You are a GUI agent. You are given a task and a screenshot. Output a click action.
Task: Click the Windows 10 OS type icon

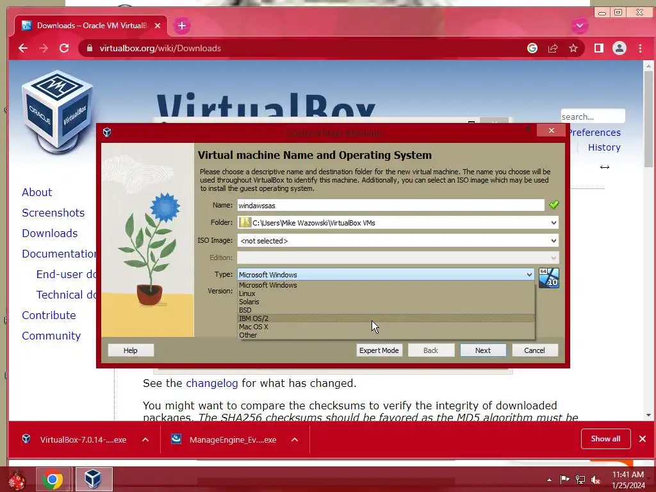pyautogui.click(x=548, y=278)
